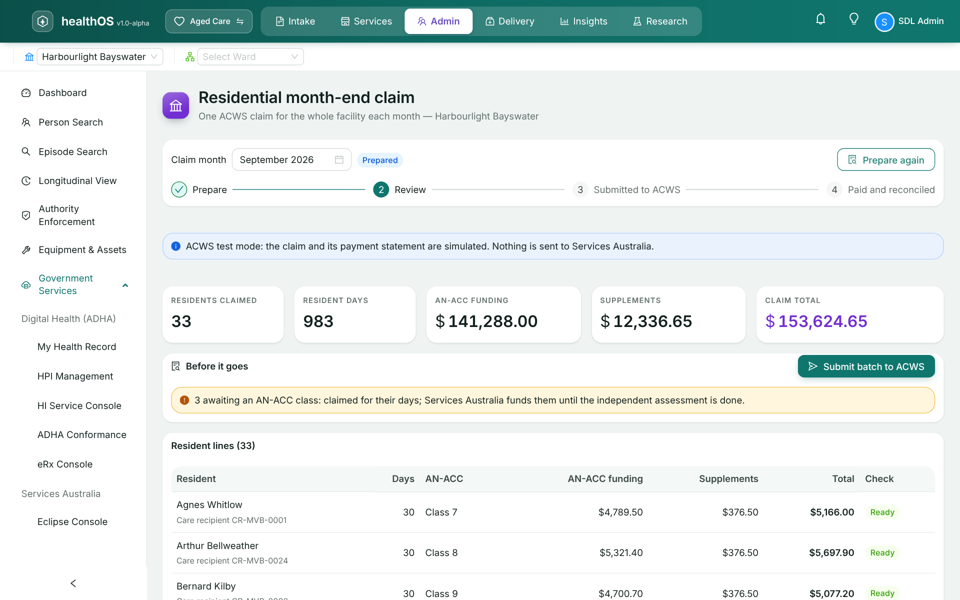Select Agnes Whitlow resident row

[x=552, y=512]
